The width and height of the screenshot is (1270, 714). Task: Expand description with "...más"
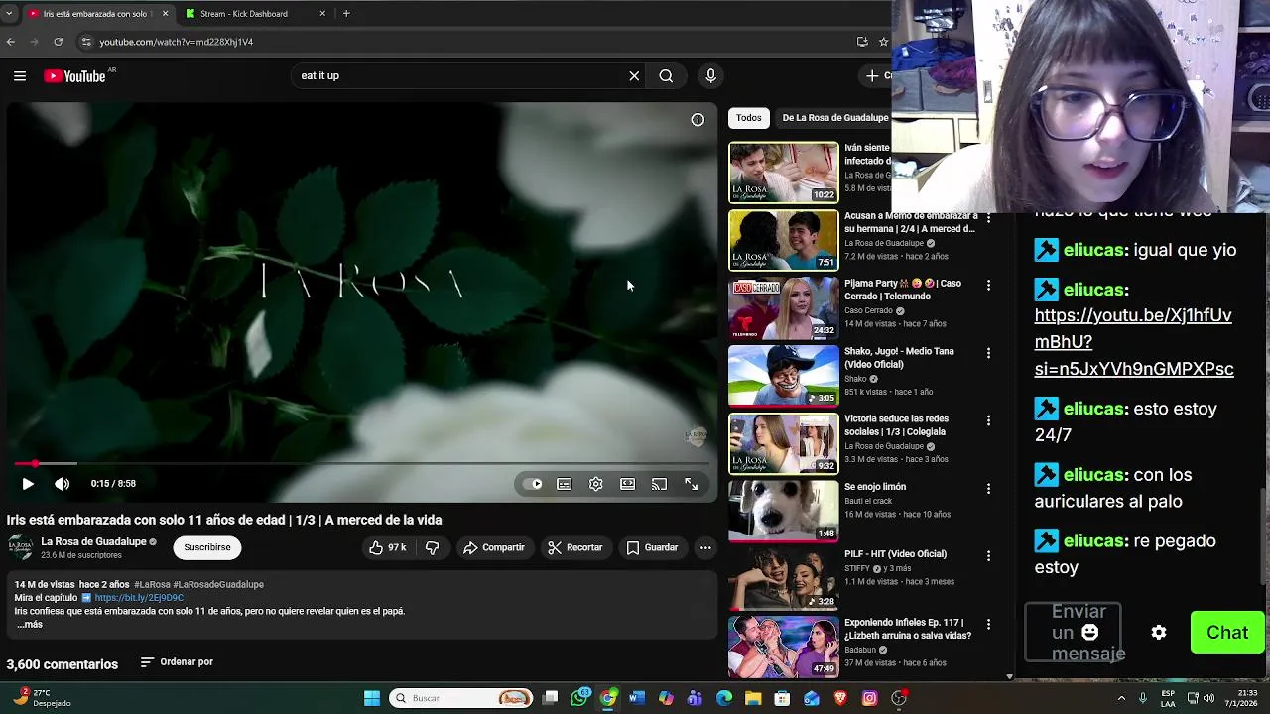pyautogui.click(x=29, y=625)
